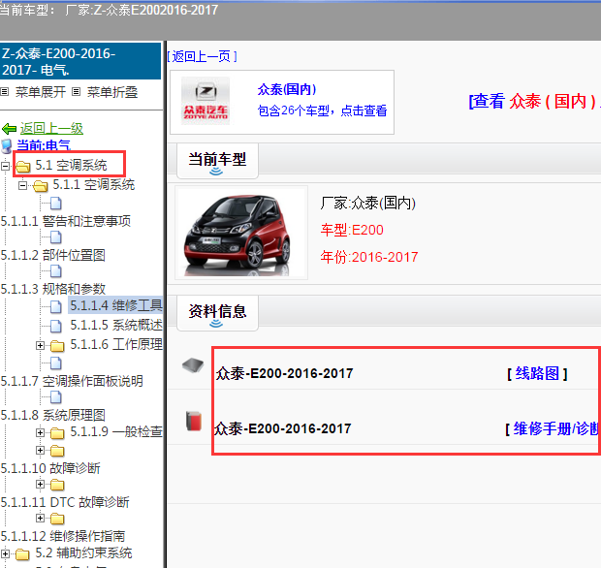
Task: Click the 当前:电气 computer icon
Action: [x=7, y=146]
